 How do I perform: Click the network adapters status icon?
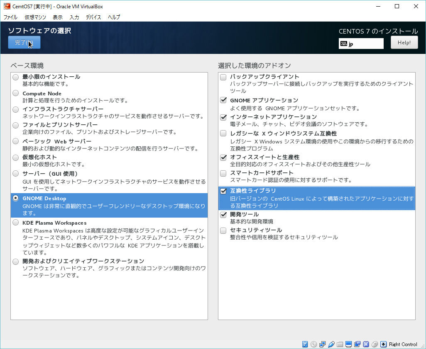[x=322, y=344]
